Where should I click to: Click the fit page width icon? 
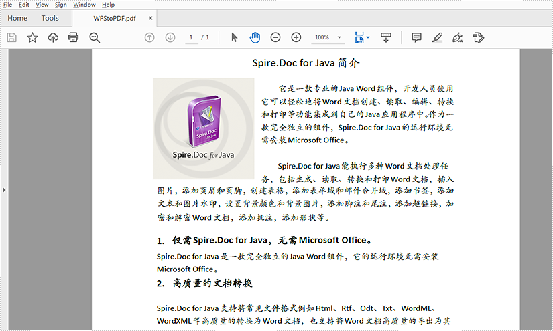click(x=359, y=37)
